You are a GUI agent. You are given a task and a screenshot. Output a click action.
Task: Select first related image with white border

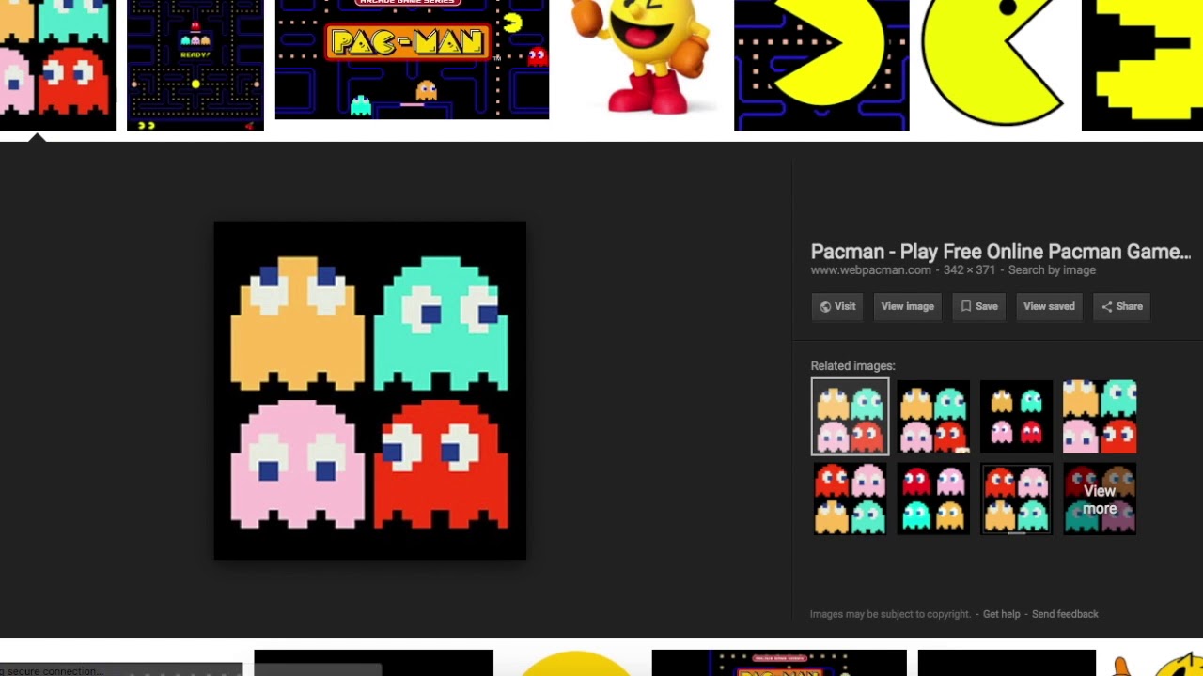[850, 416]
